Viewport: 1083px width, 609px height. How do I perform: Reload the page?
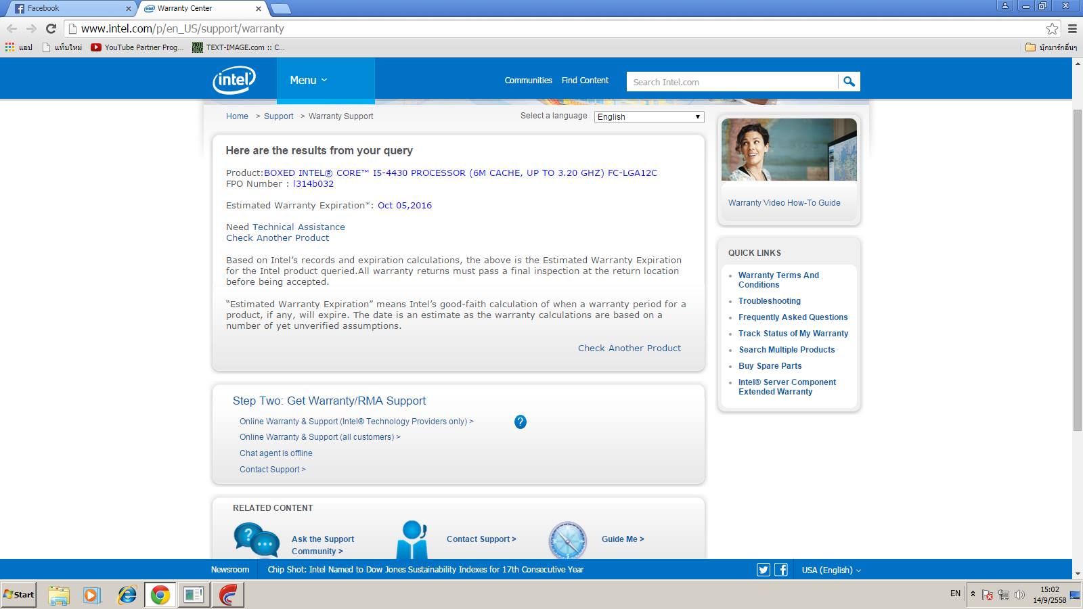click(51, 28)
